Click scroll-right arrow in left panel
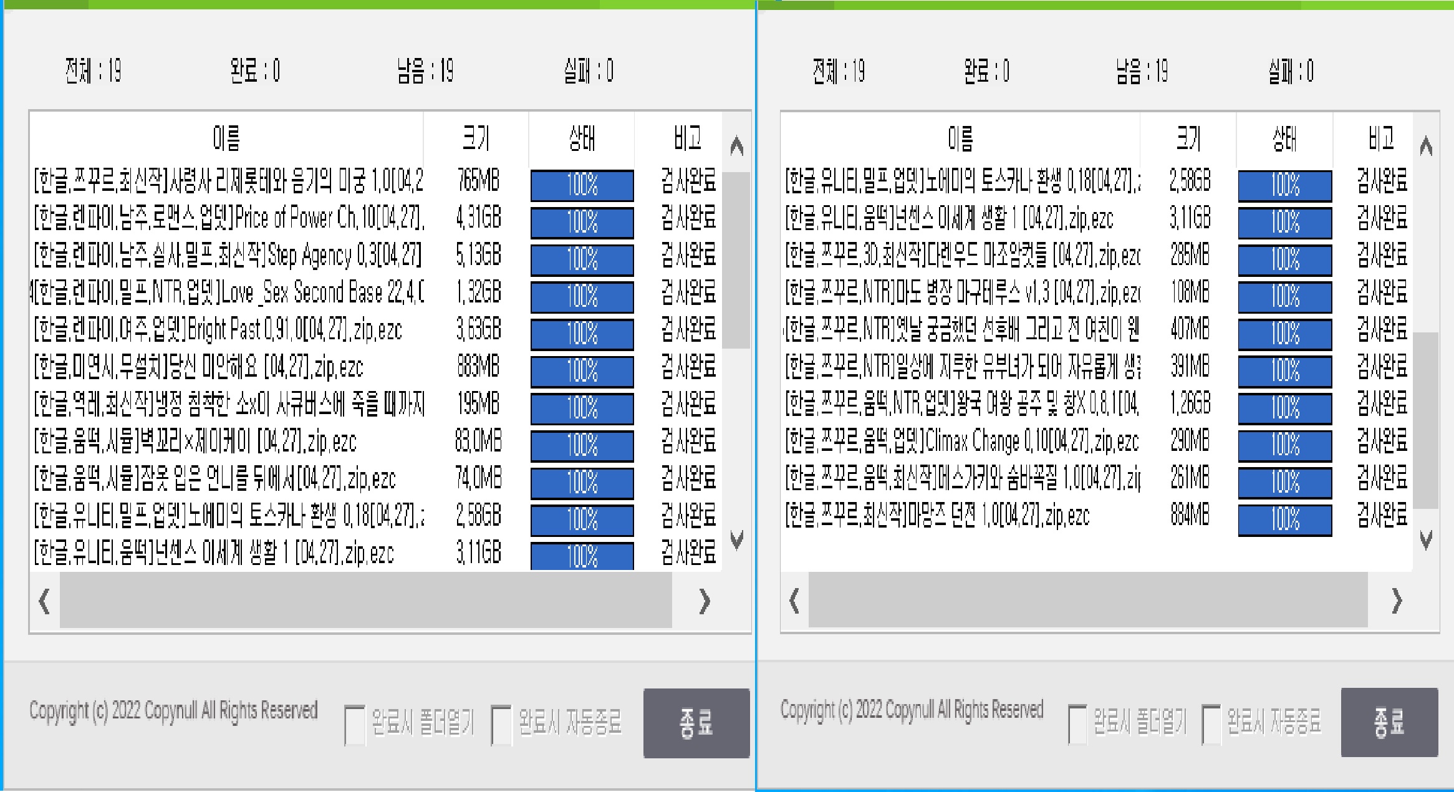 [705, 601]
